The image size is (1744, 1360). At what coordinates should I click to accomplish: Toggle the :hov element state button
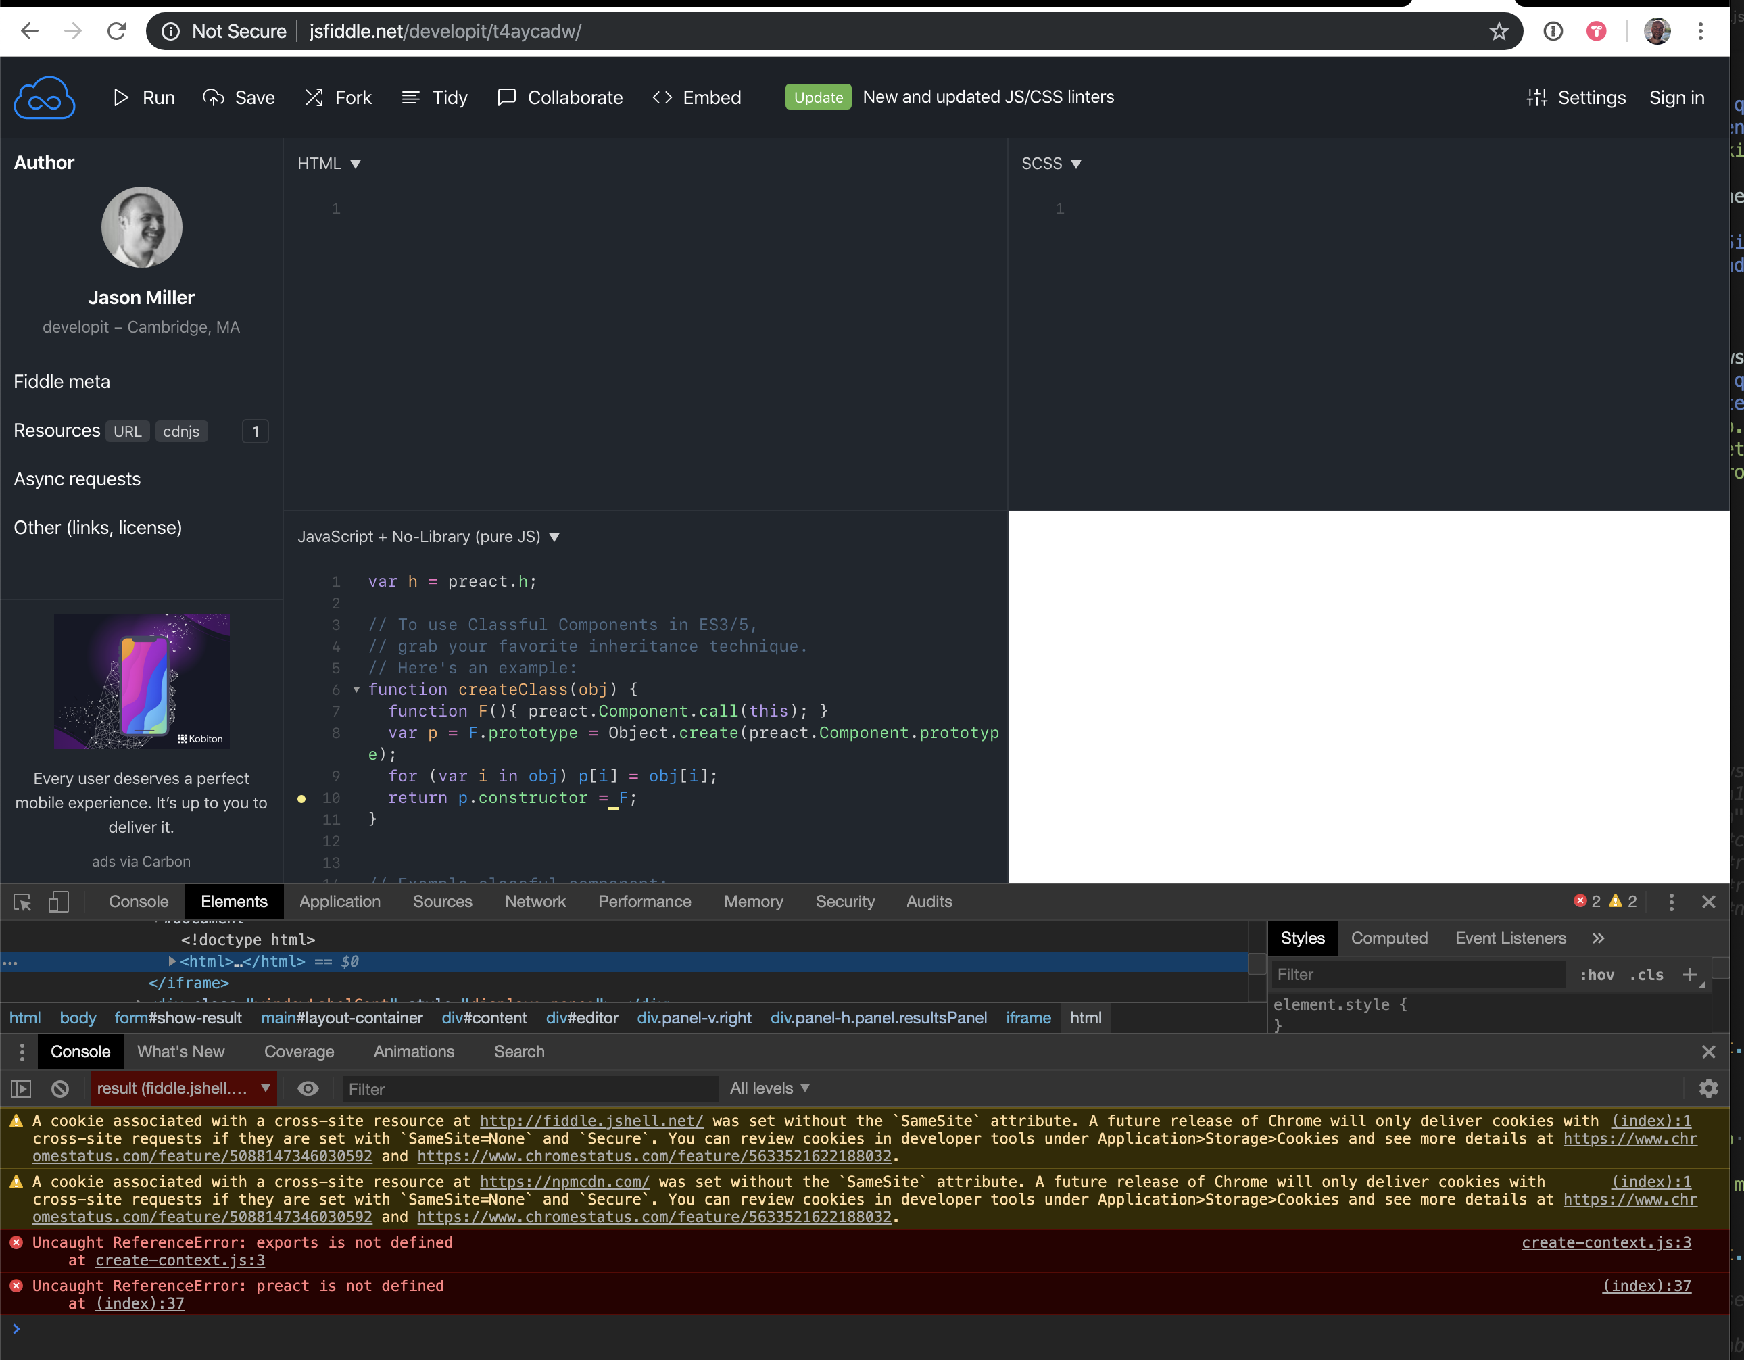1596,975
